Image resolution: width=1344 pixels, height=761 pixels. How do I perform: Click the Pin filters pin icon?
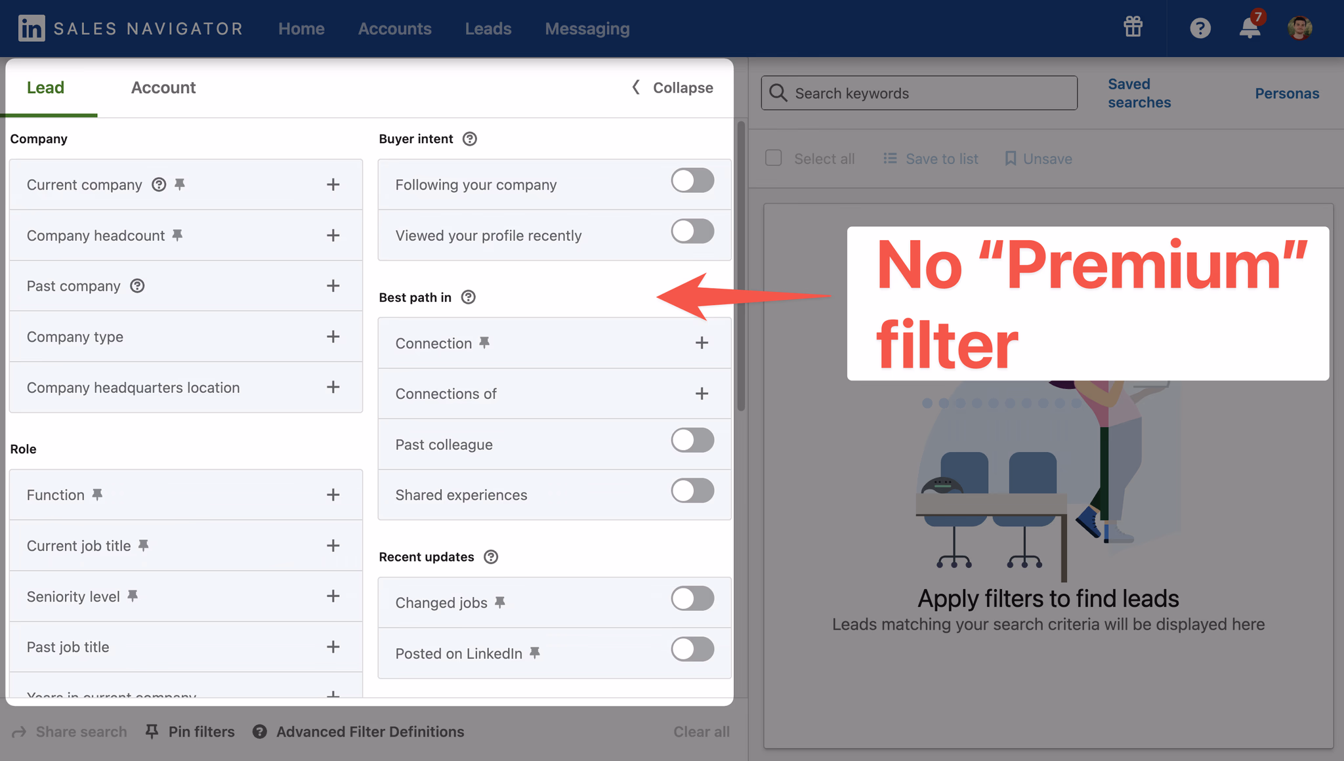(152, 731)
